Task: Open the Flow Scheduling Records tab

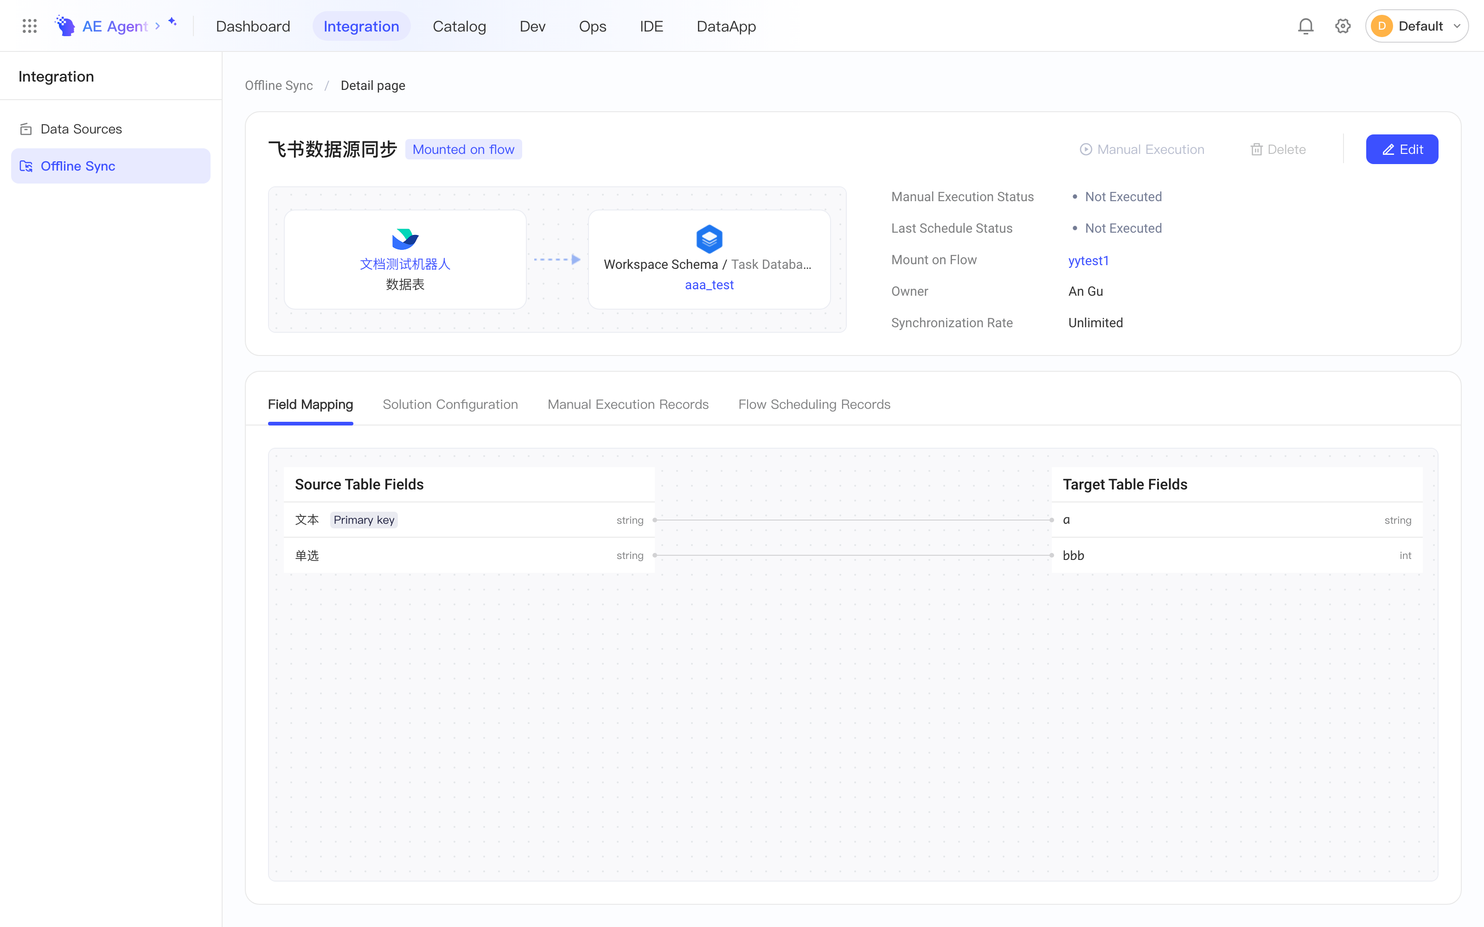Action: 814,404
